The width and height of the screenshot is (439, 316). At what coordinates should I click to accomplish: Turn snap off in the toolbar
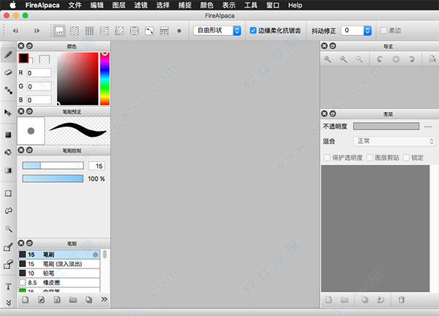point(59,31)
